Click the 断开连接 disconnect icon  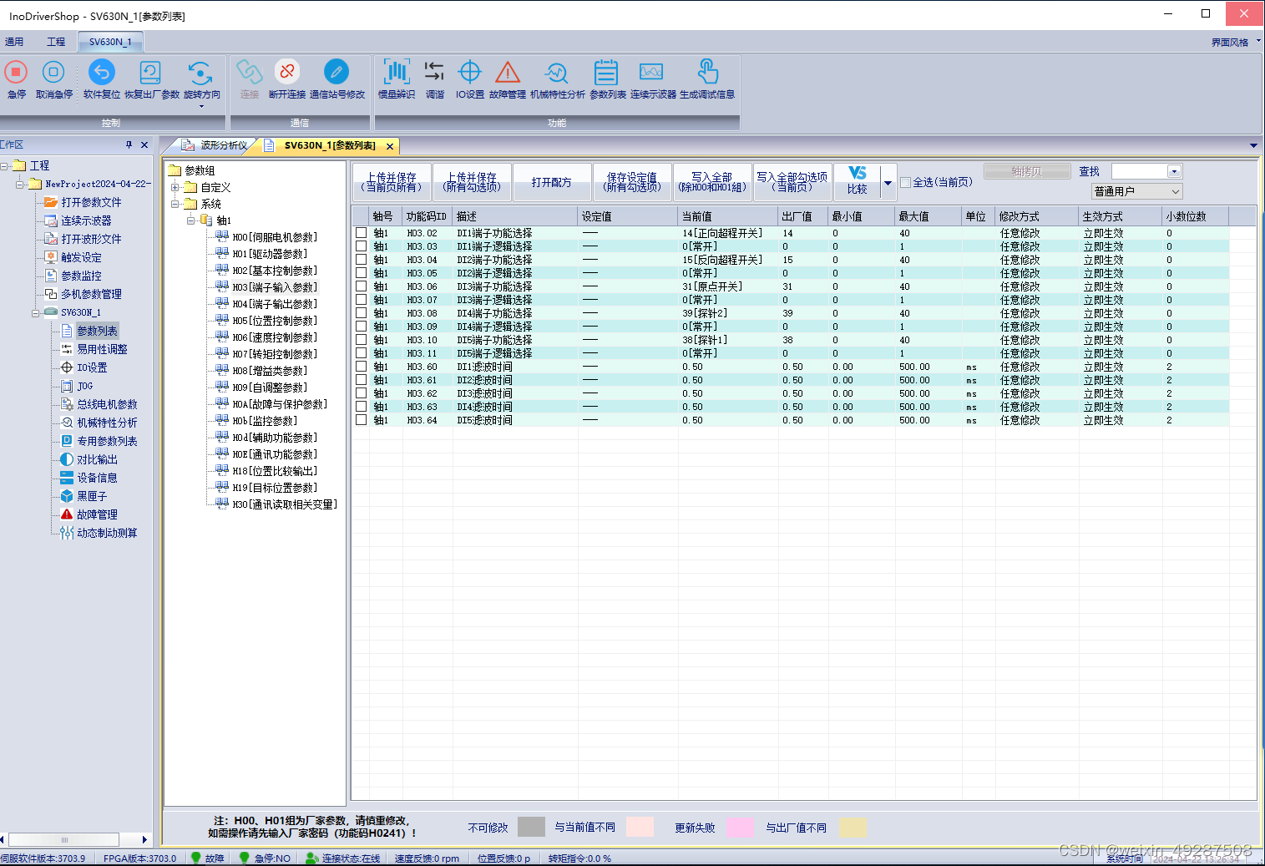point(286,72)
